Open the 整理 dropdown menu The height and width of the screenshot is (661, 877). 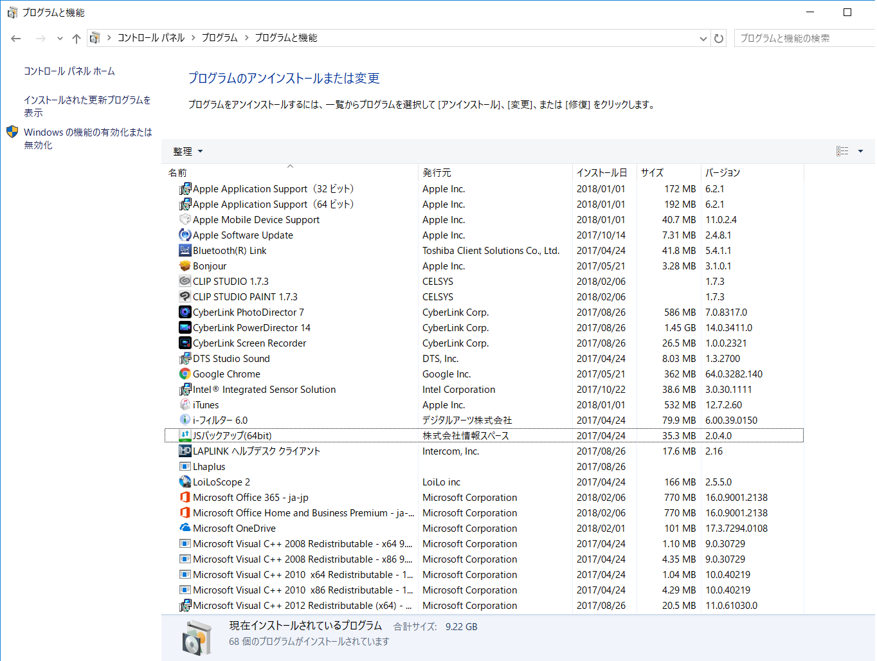tap(188, 152)
